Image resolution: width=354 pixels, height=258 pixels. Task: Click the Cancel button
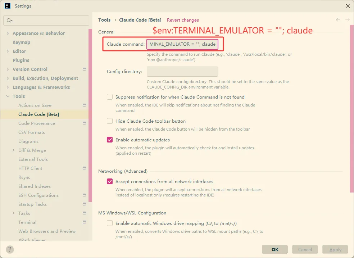click(305, 249)
